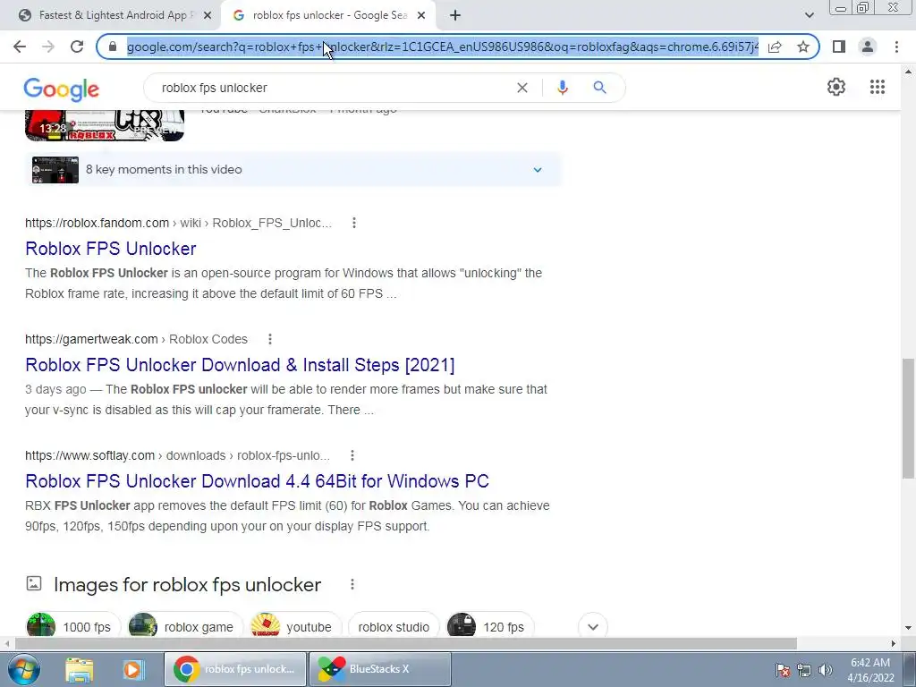Bookmark this page with the star icon
This screenshot has width=916, height=687.
pyautogui.click(x=803, y=47)
